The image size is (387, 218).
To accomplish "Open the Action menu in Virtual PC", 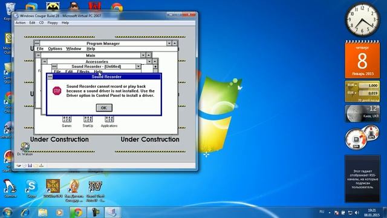I will pos(21,23).
